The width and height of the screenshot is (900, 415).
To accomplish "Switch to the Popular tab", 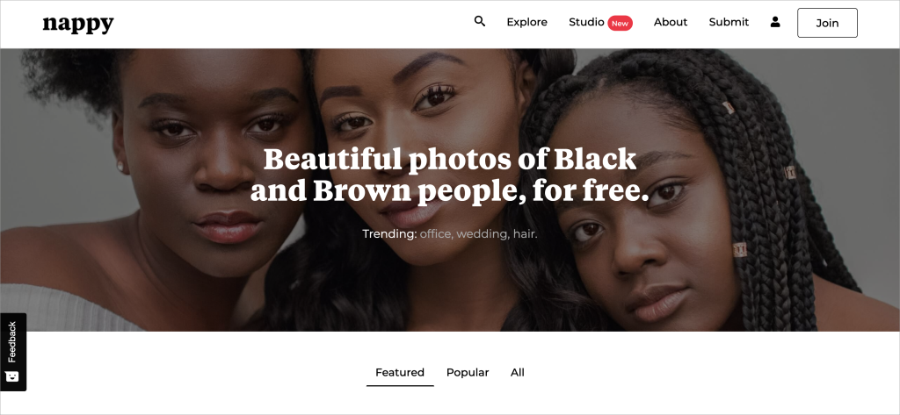I will point(468,373).
